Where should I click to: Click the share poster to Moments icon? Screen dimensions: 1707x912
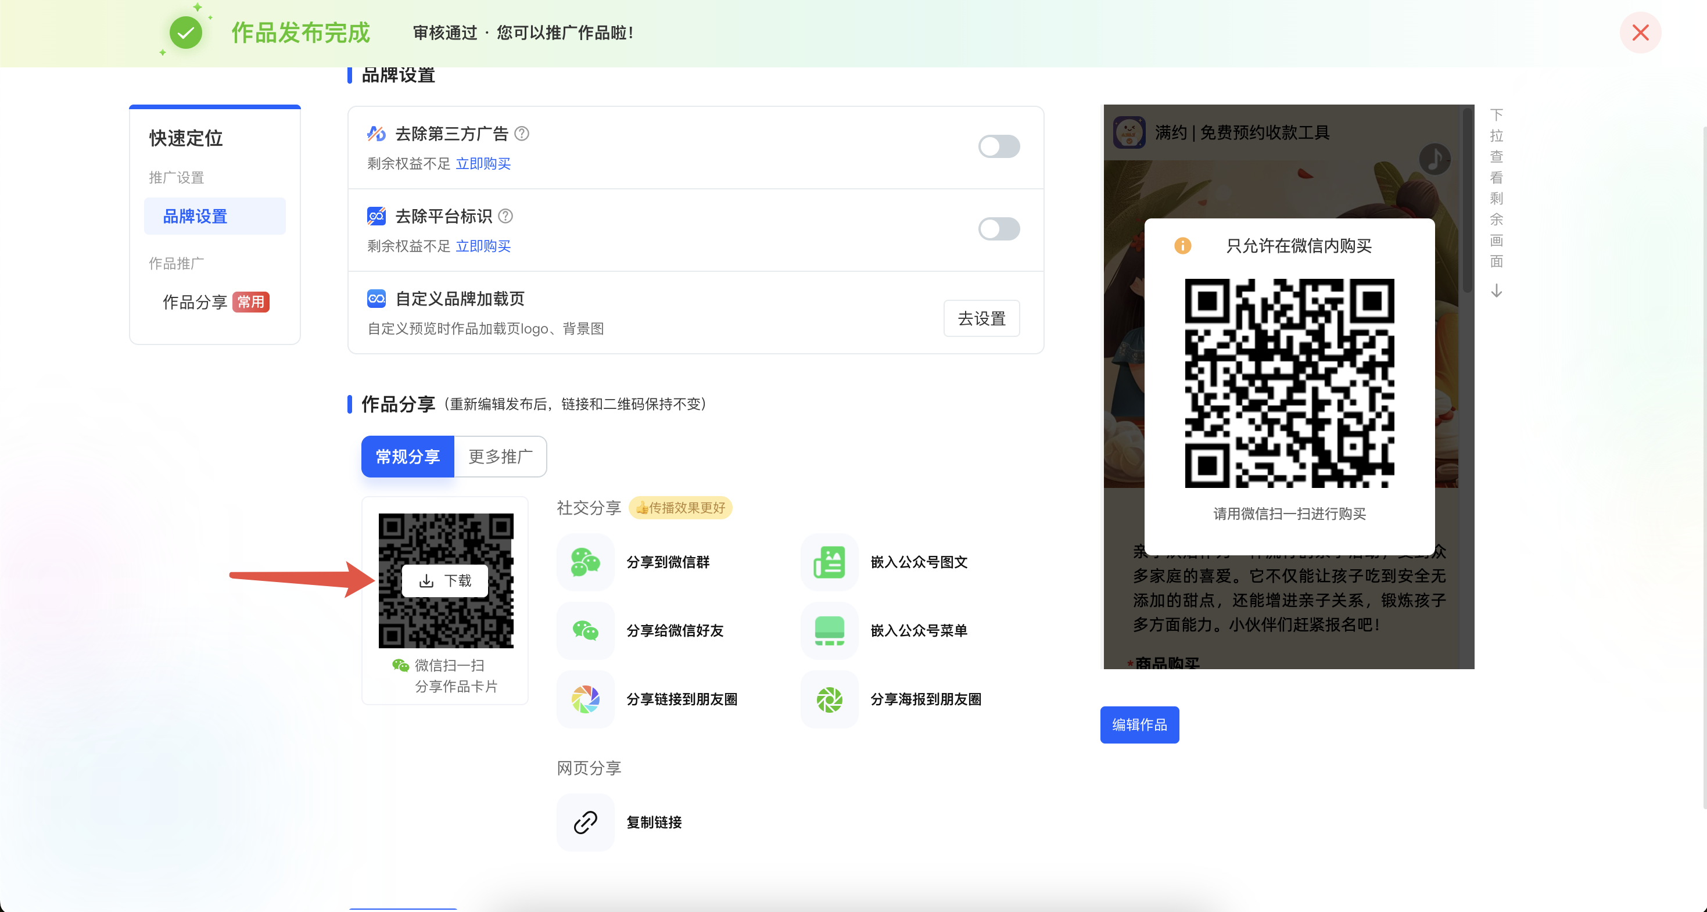(x=829, y=699)
